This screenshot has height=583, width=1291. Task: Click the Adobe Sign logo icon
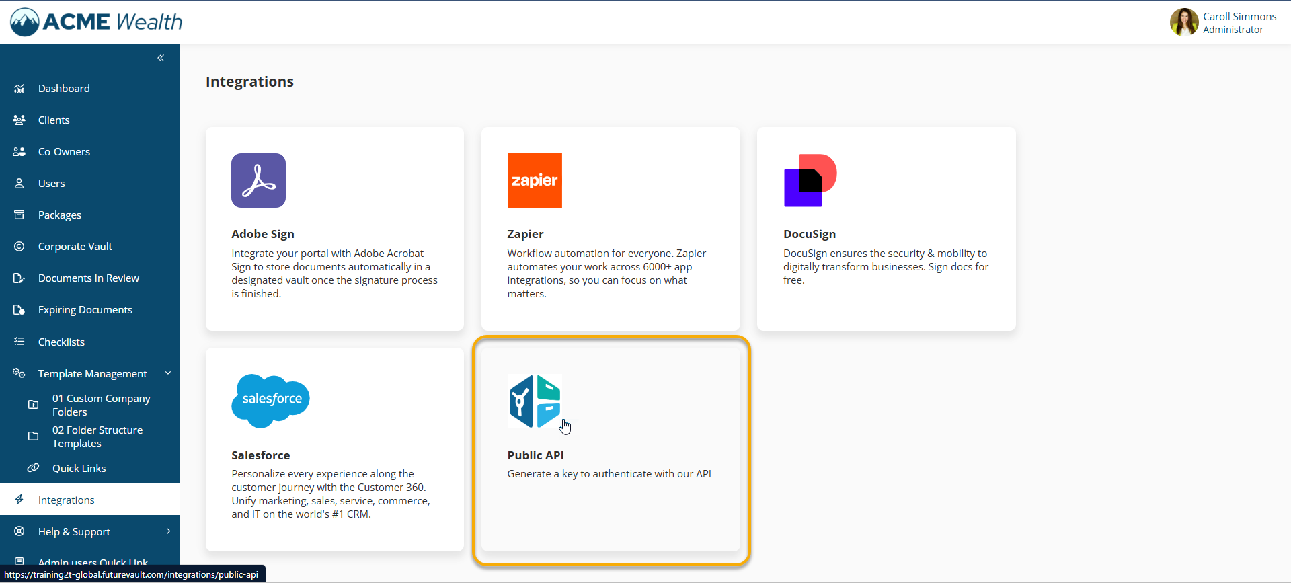pyautogui.click(x=259, y=180)
